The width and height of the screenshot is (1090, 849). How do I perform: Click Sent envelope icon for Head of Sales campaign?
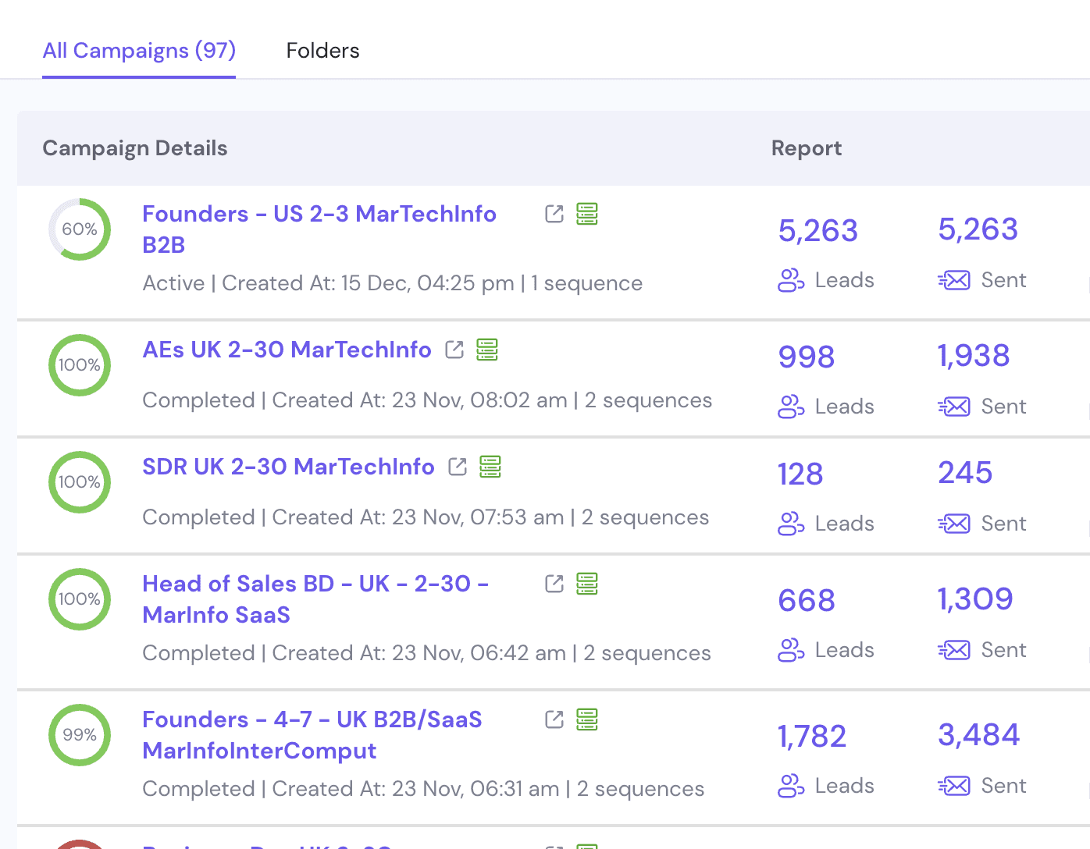tap(953, 649)
